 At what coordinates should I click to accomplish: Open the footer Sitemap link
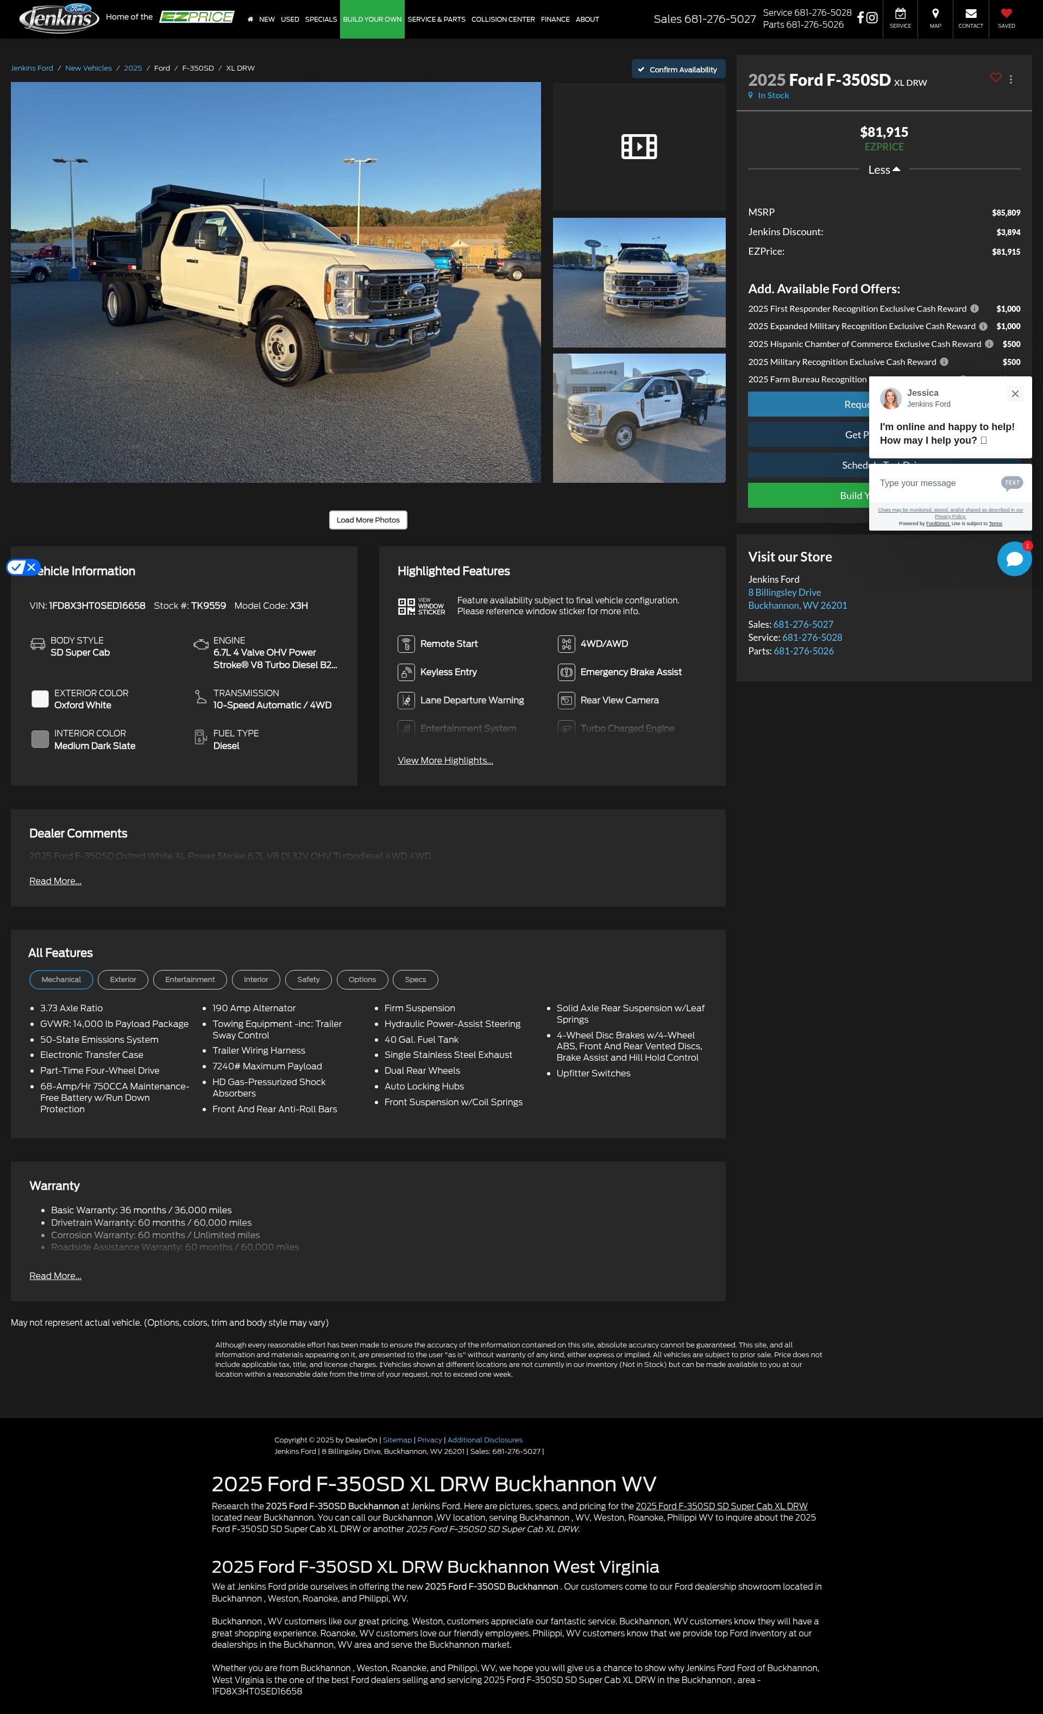[x=397, y=1440]
